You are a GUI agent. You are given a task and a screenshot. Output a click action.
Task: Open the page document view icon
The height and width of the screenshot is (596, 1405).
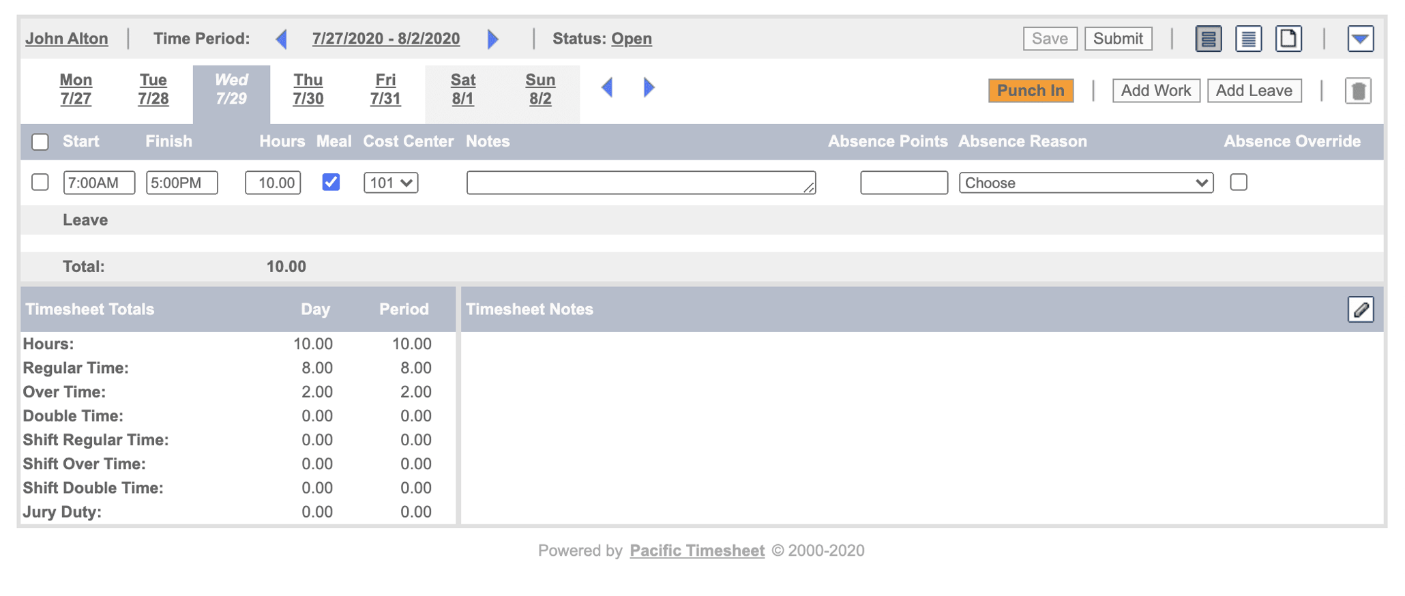[1288, 39]
